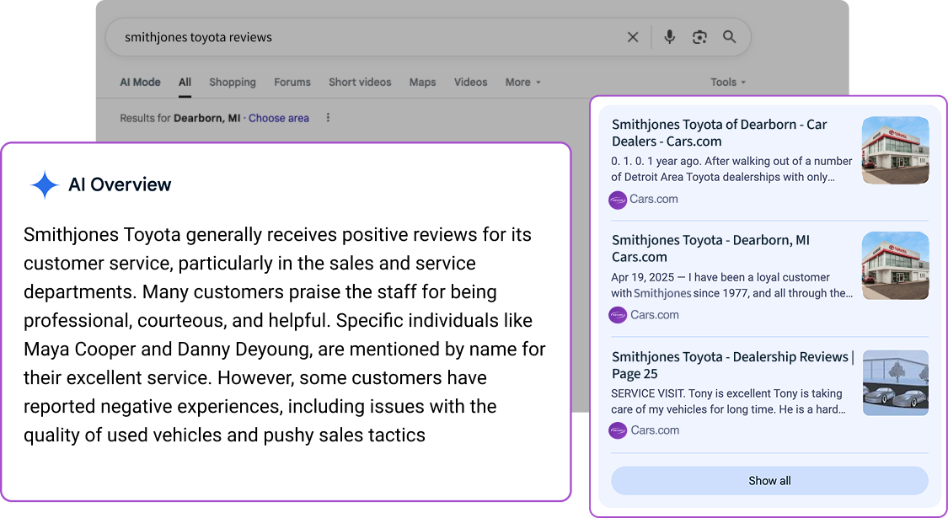The width and height of the screenshot is (948, 518).
Task: Open the Dealership Reviews Page 25 thumbnail
Action: click(895, 382)
